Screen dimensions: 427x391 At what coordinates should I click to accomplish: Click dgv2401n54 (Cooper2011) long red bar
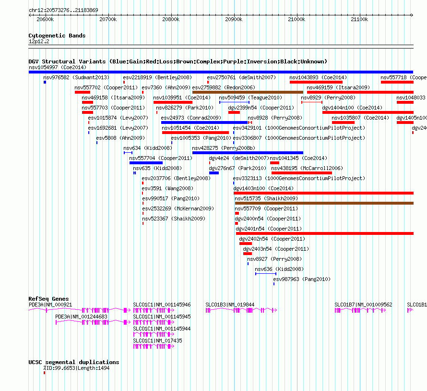coord(325,233)
